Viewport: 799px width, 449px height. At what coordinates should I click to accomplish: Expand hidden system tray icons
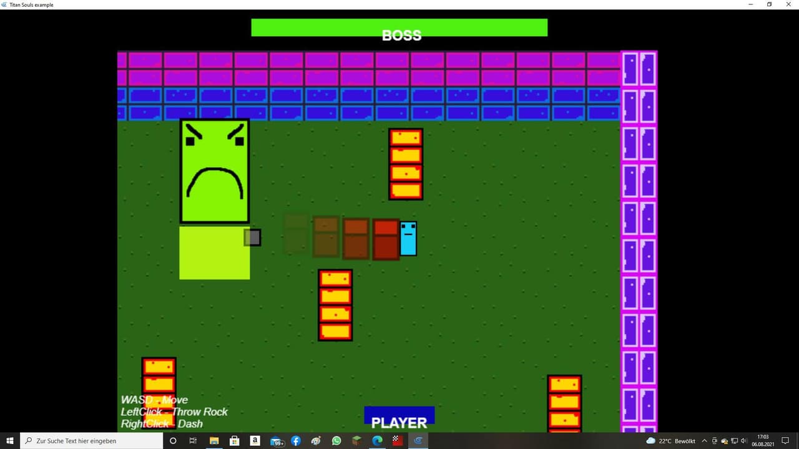pyautogui.click(x=705, y=441)
